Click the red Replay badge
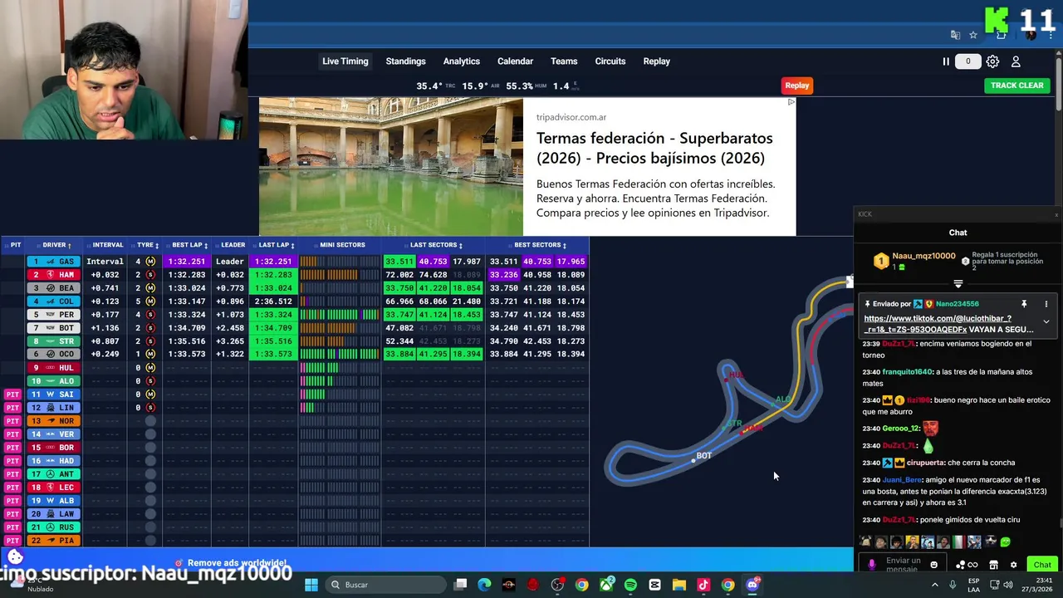 796,86
